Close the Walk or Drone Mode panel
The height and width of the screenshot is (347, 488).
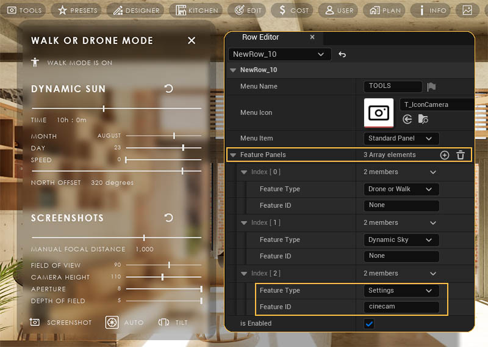(192, 40)
